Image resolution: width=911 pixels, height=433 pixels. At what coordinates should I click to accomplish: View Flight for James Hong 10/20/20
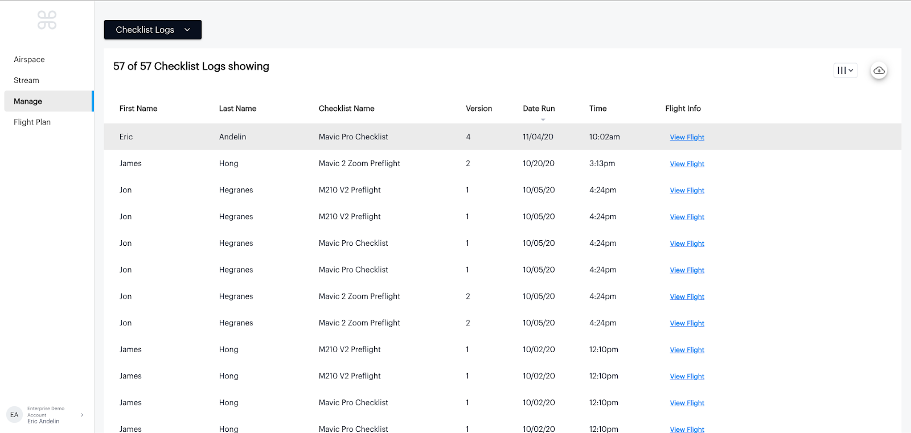click(x=687, y=164)
